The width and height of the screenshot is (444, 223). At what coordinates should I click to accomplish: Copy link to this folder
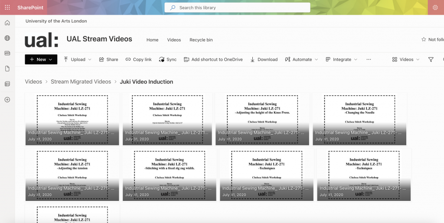(138, 59)
